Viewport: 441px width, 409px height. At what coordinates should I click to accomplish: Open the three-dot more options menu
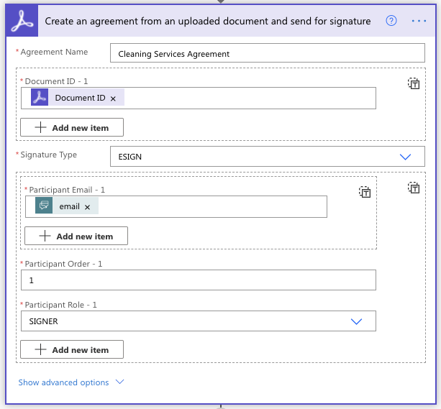pyautogui.click(x=419, y=21)
